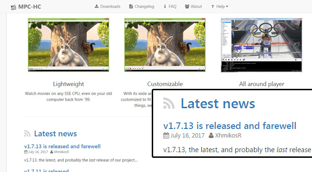
Task: Open the Lightweight screenshot thumbnail
Action: pyautogui.click(x=69, y=45)
